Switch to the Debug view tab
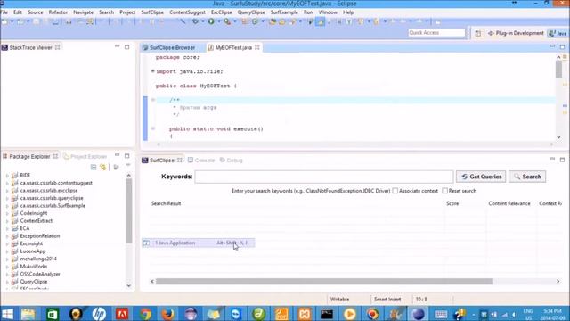 [x=232, y=160]
